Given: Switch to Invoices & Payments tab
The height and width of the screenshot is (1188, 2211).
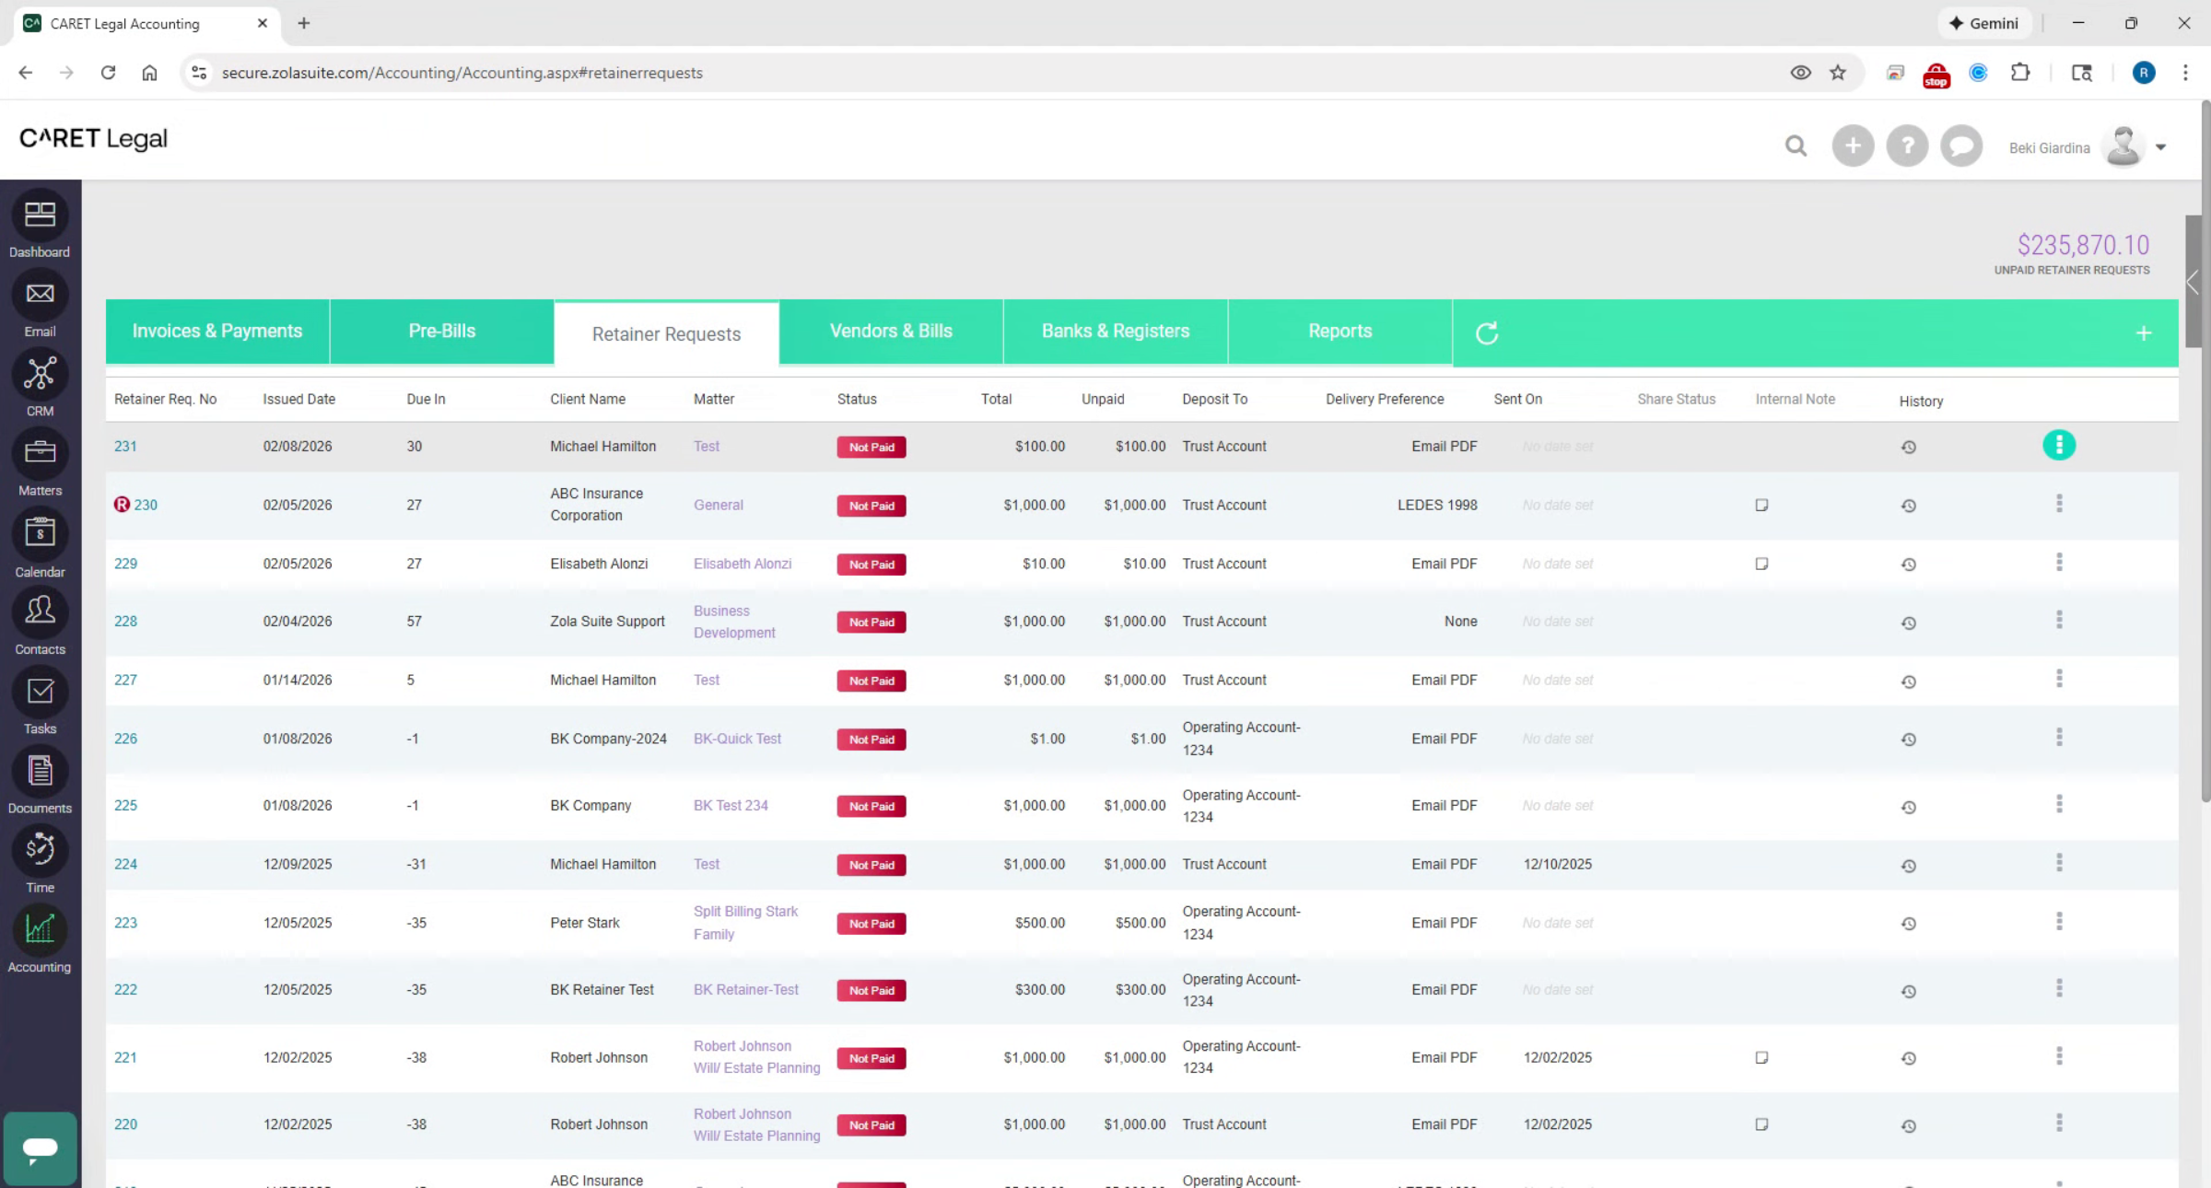Looking at the screenshot, I should 217,332.
